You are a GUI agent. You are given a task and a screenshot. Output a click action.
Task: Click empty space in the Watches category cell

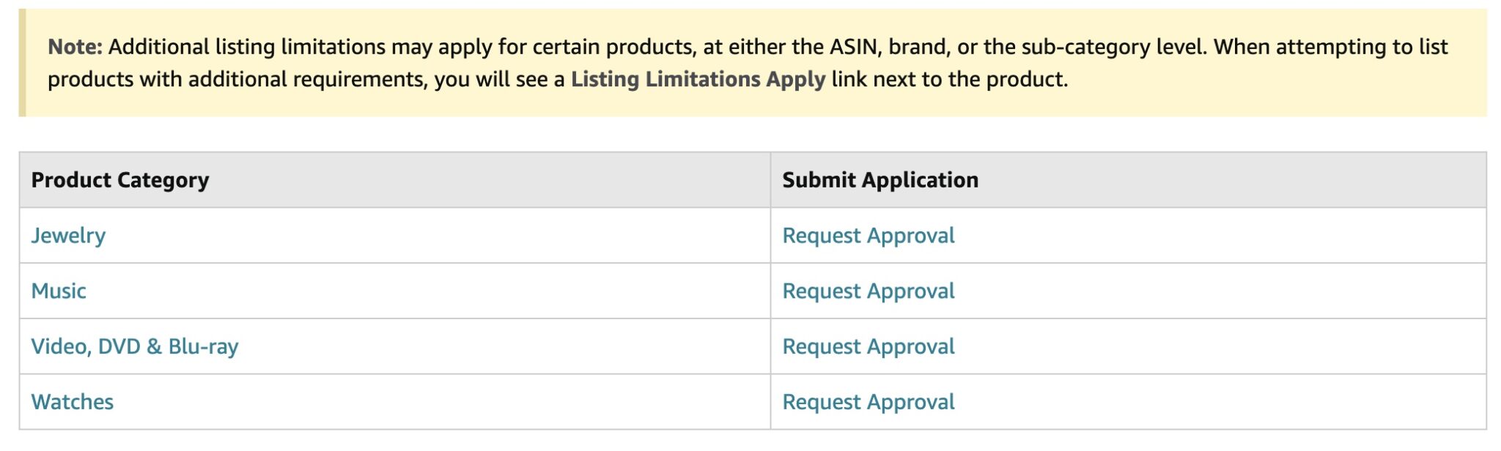pyautogui.click(x=440, y=402)
